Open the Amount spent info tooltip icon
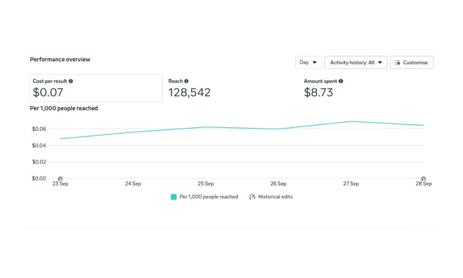 click(x=341, y=81)
